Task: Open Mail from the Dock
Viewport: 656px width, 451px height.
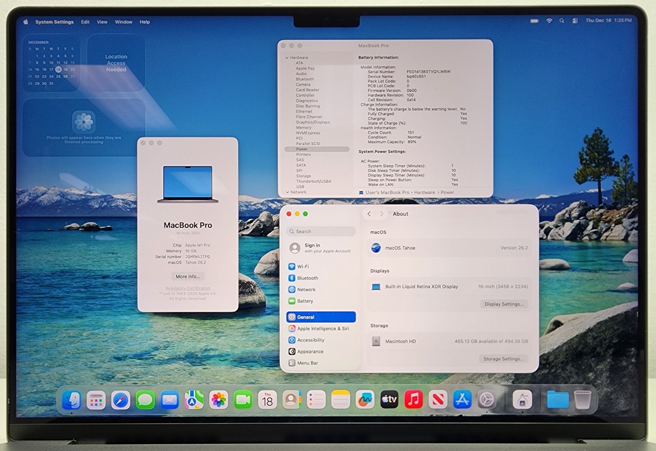Action: (170, 400)
